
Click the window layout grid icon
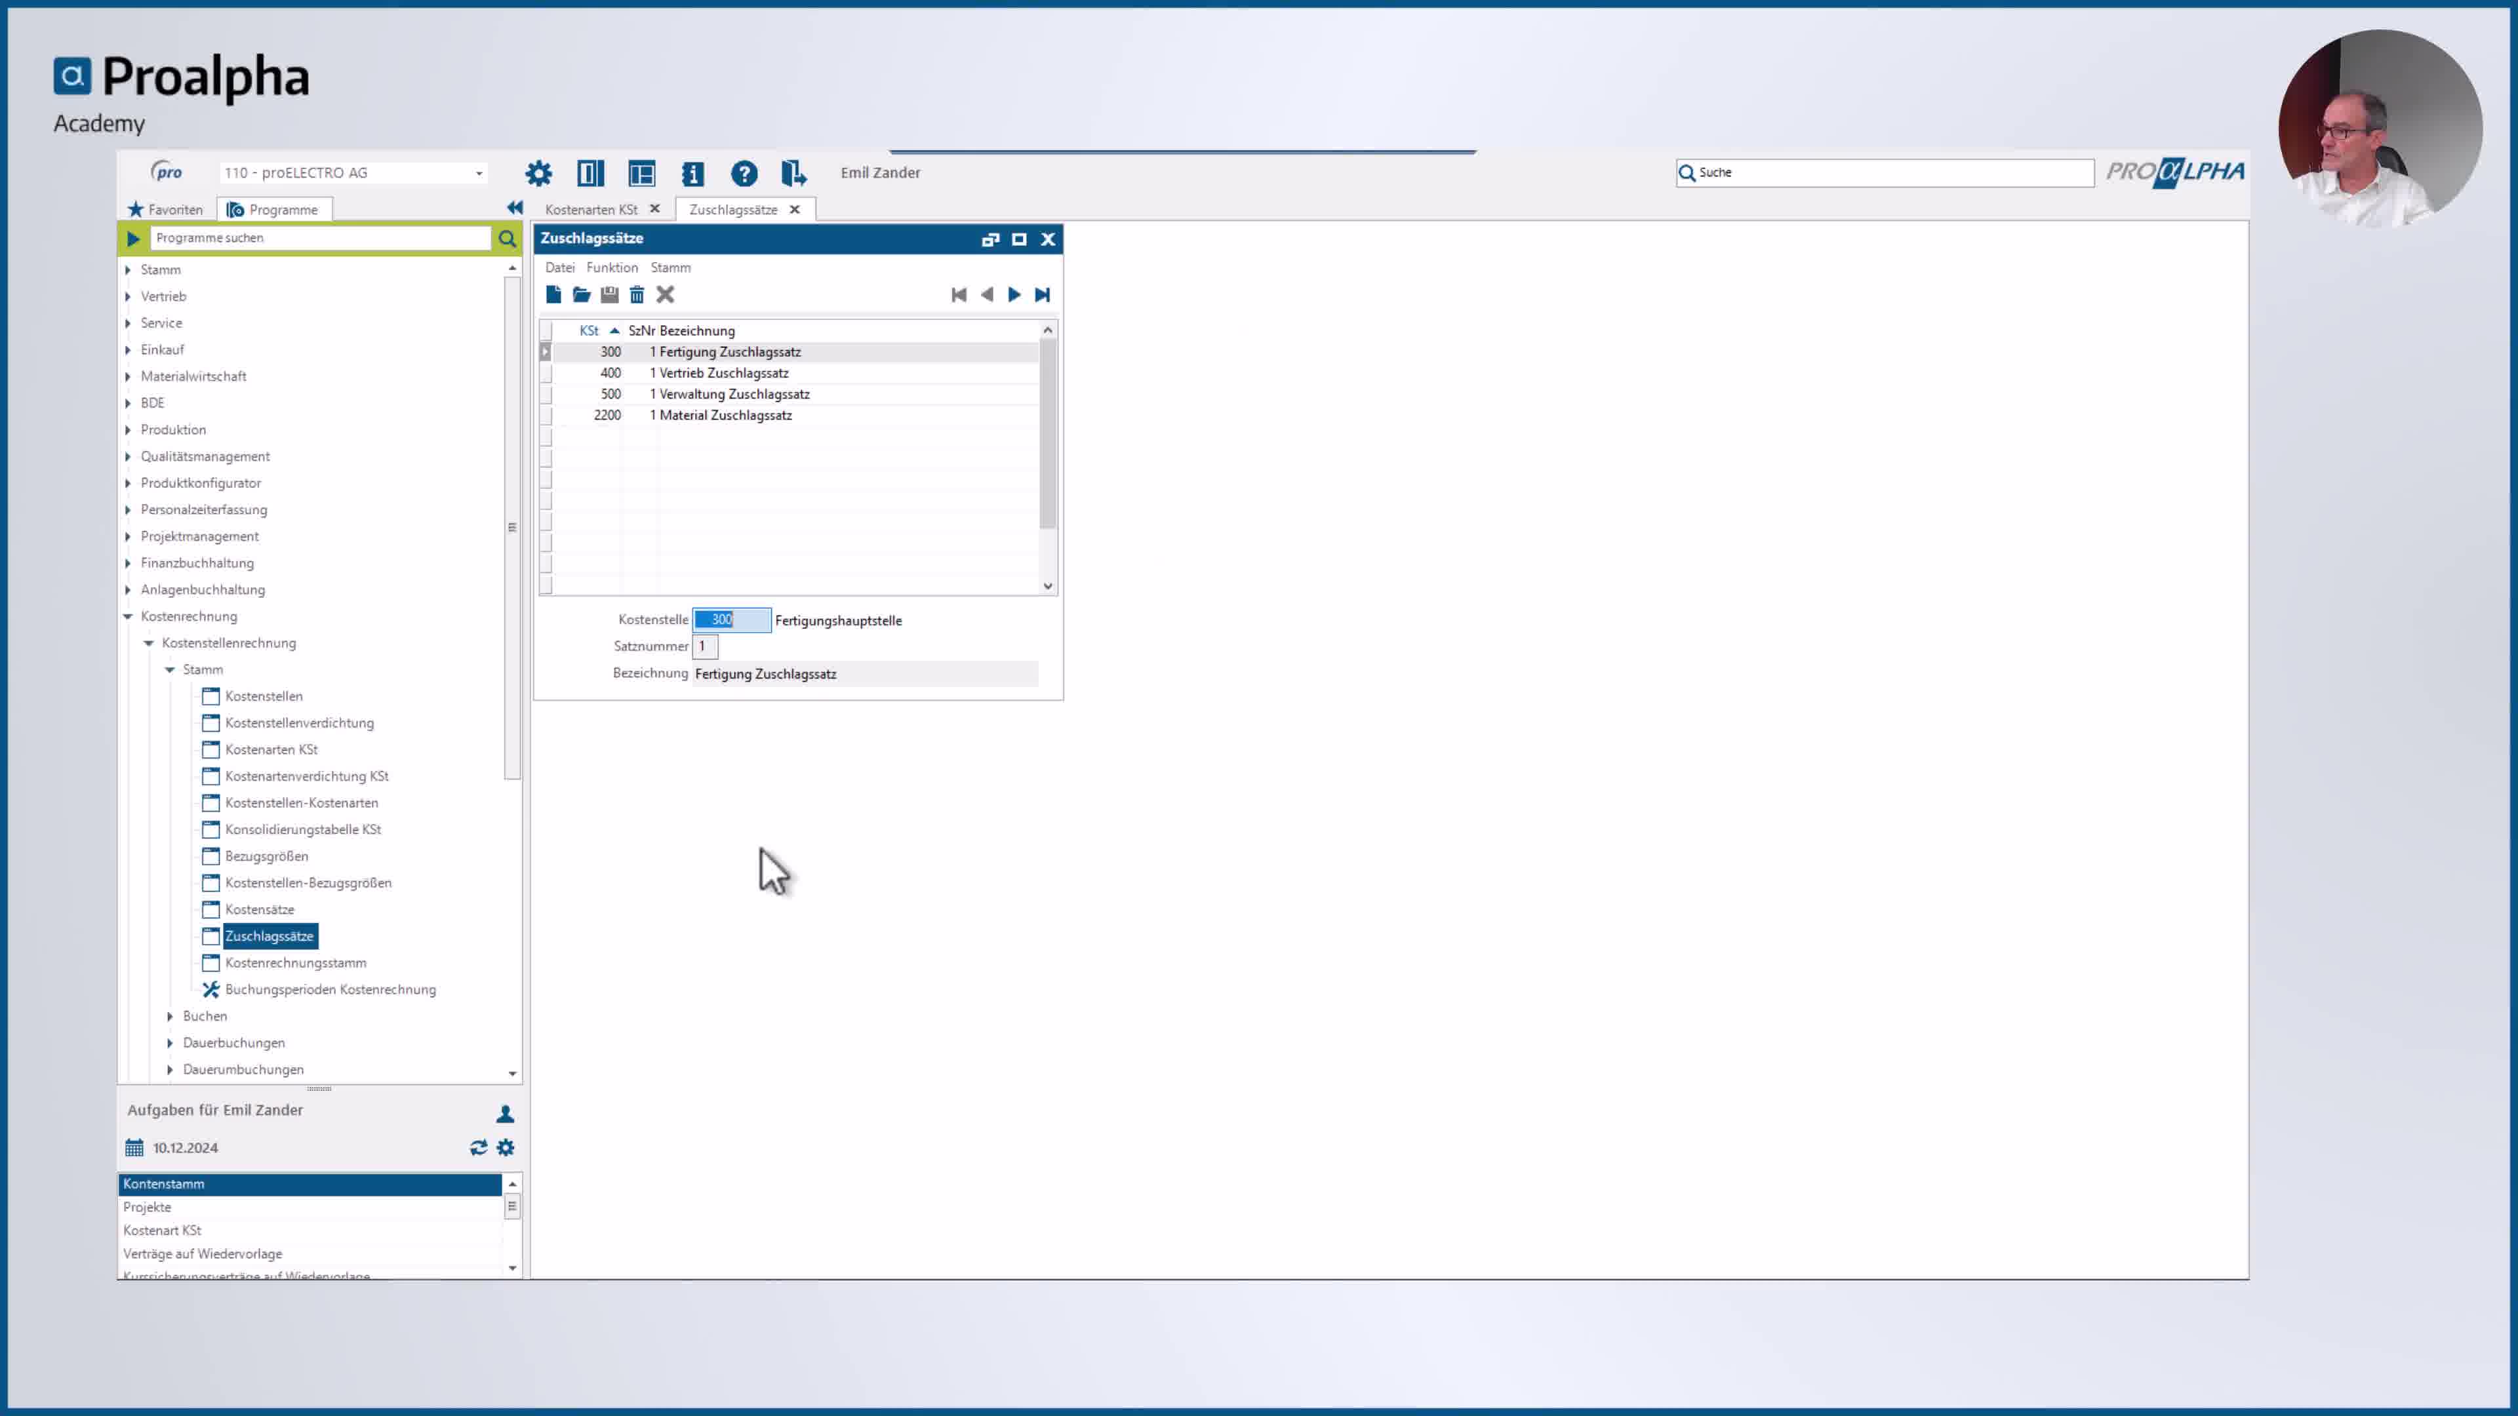click(641, 173)
